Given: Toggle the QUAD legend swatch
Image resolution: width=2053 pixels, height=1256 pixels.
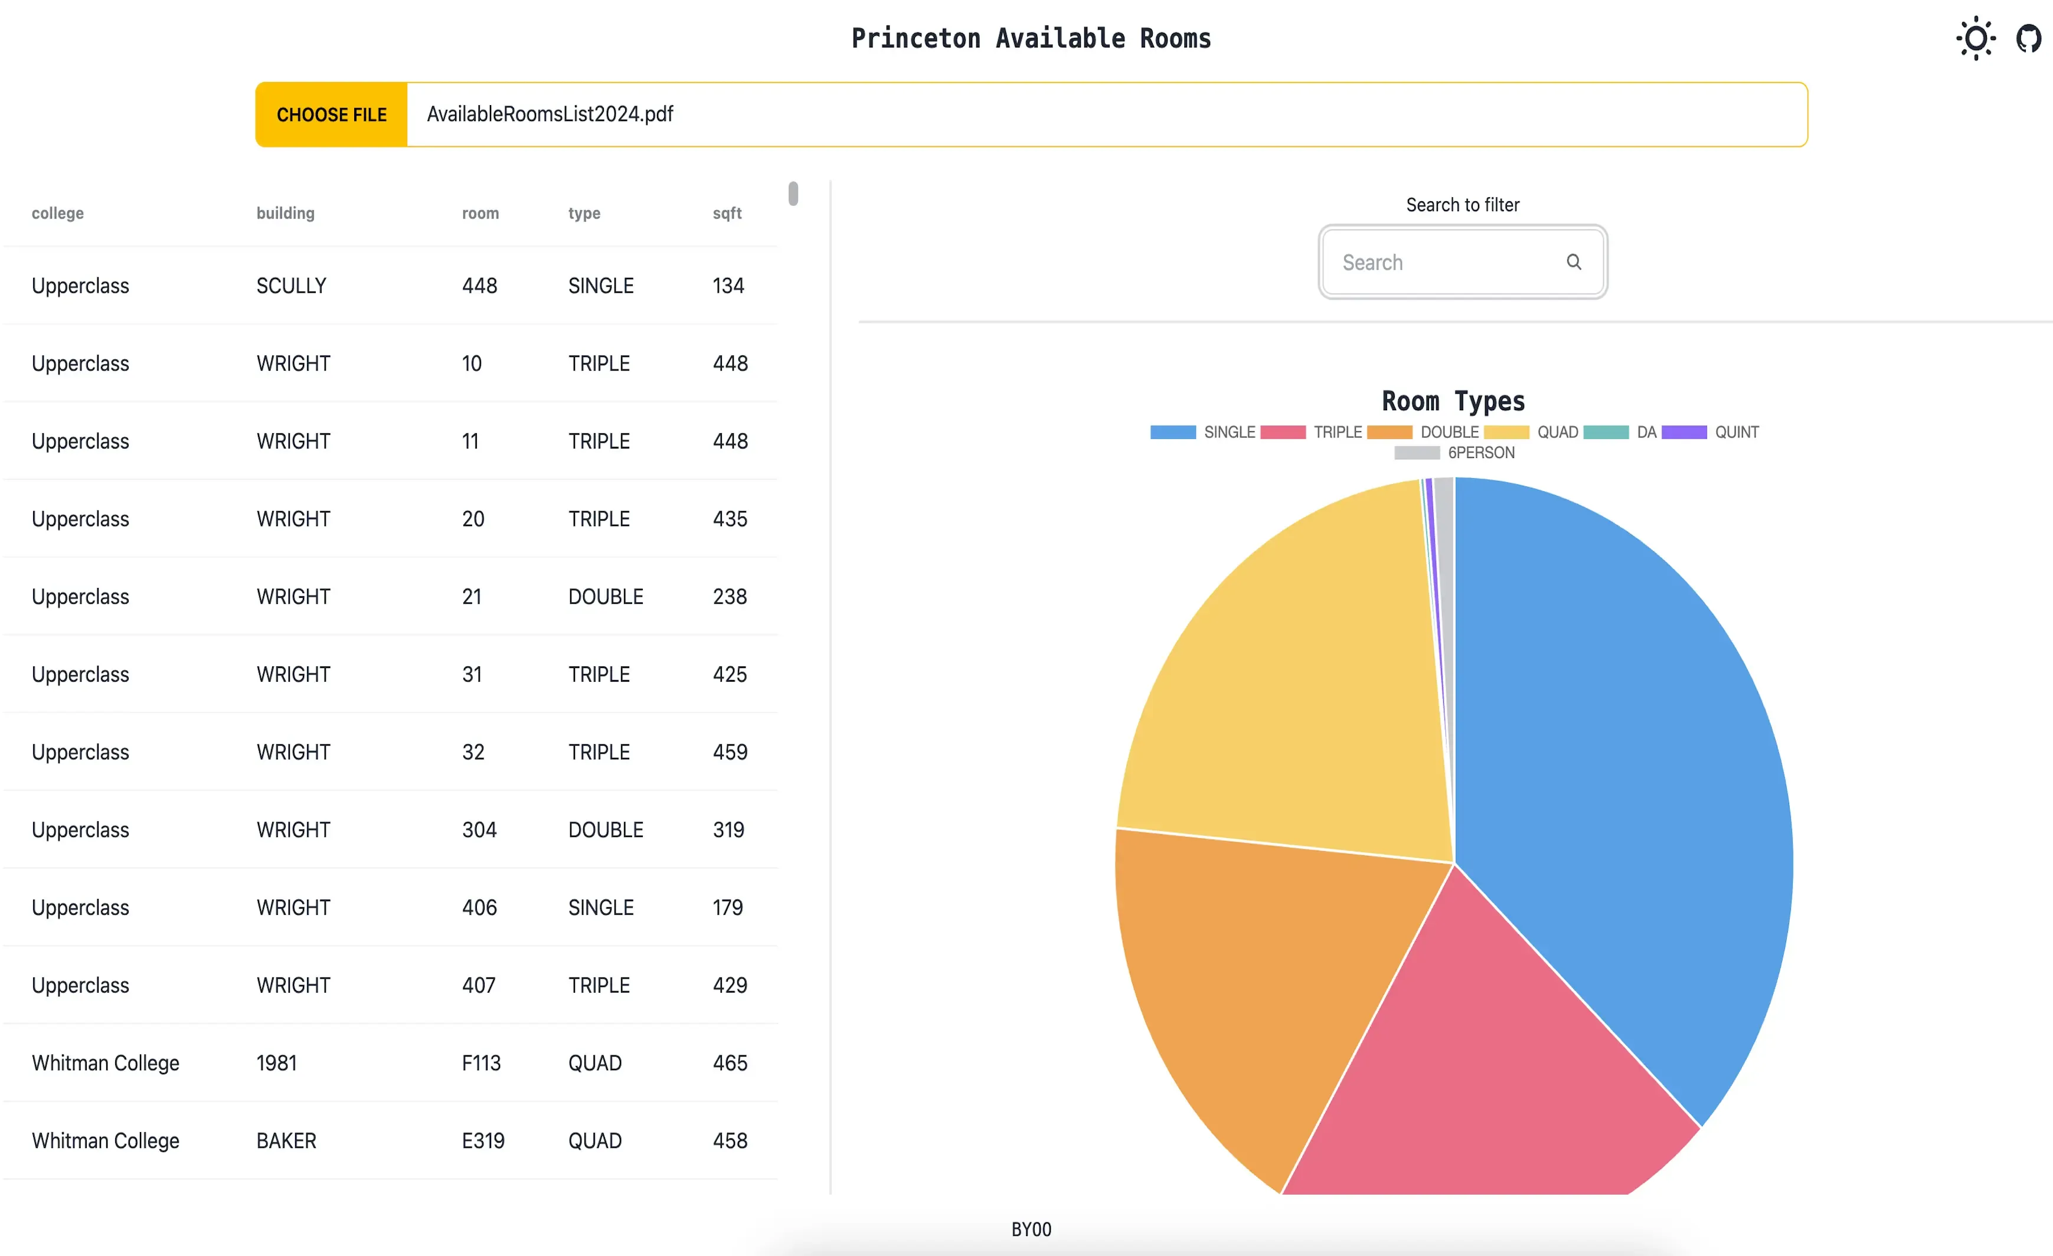Looking at the screenshot, I should pos(1506,432).
